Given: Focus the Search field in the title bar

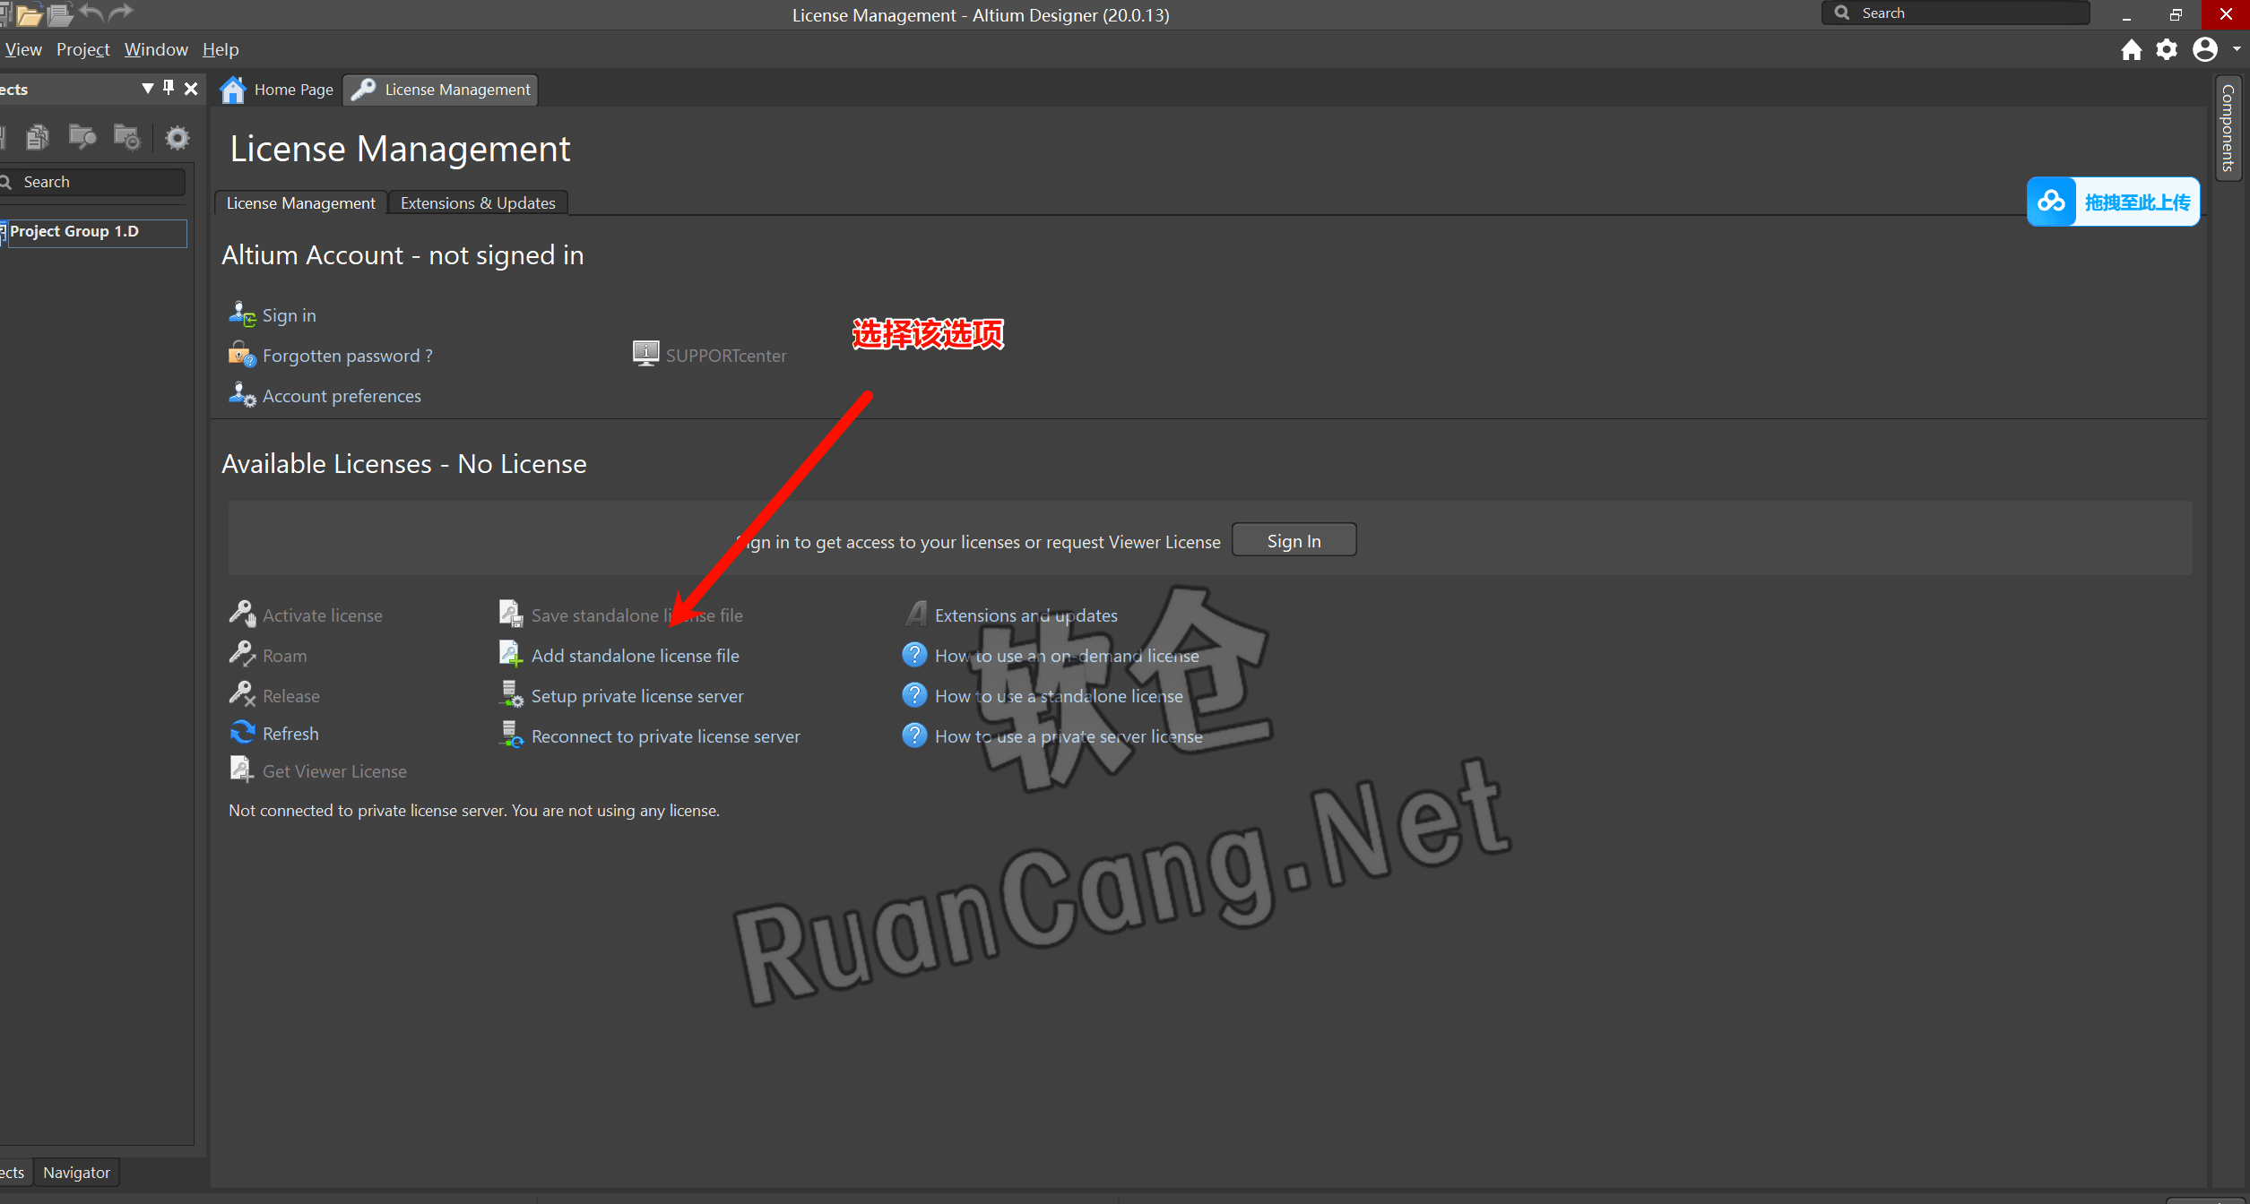Looking at the screenshot, I should [1956, 13].
